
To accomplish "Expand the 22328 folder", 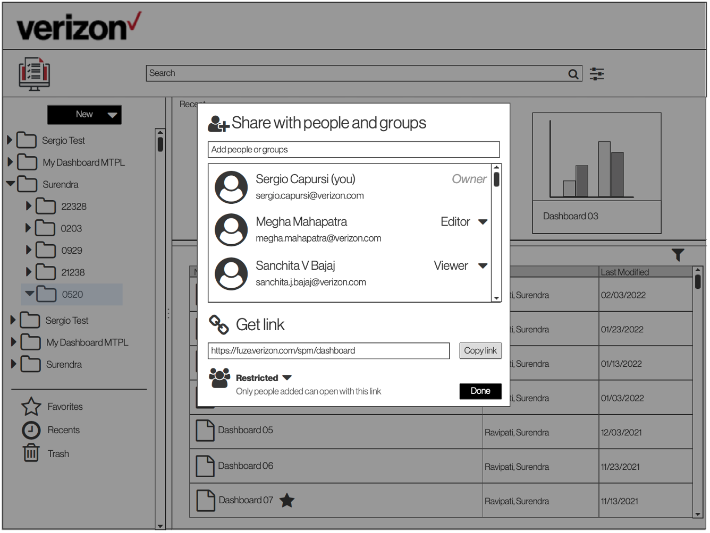I will [x=29, y=207].
